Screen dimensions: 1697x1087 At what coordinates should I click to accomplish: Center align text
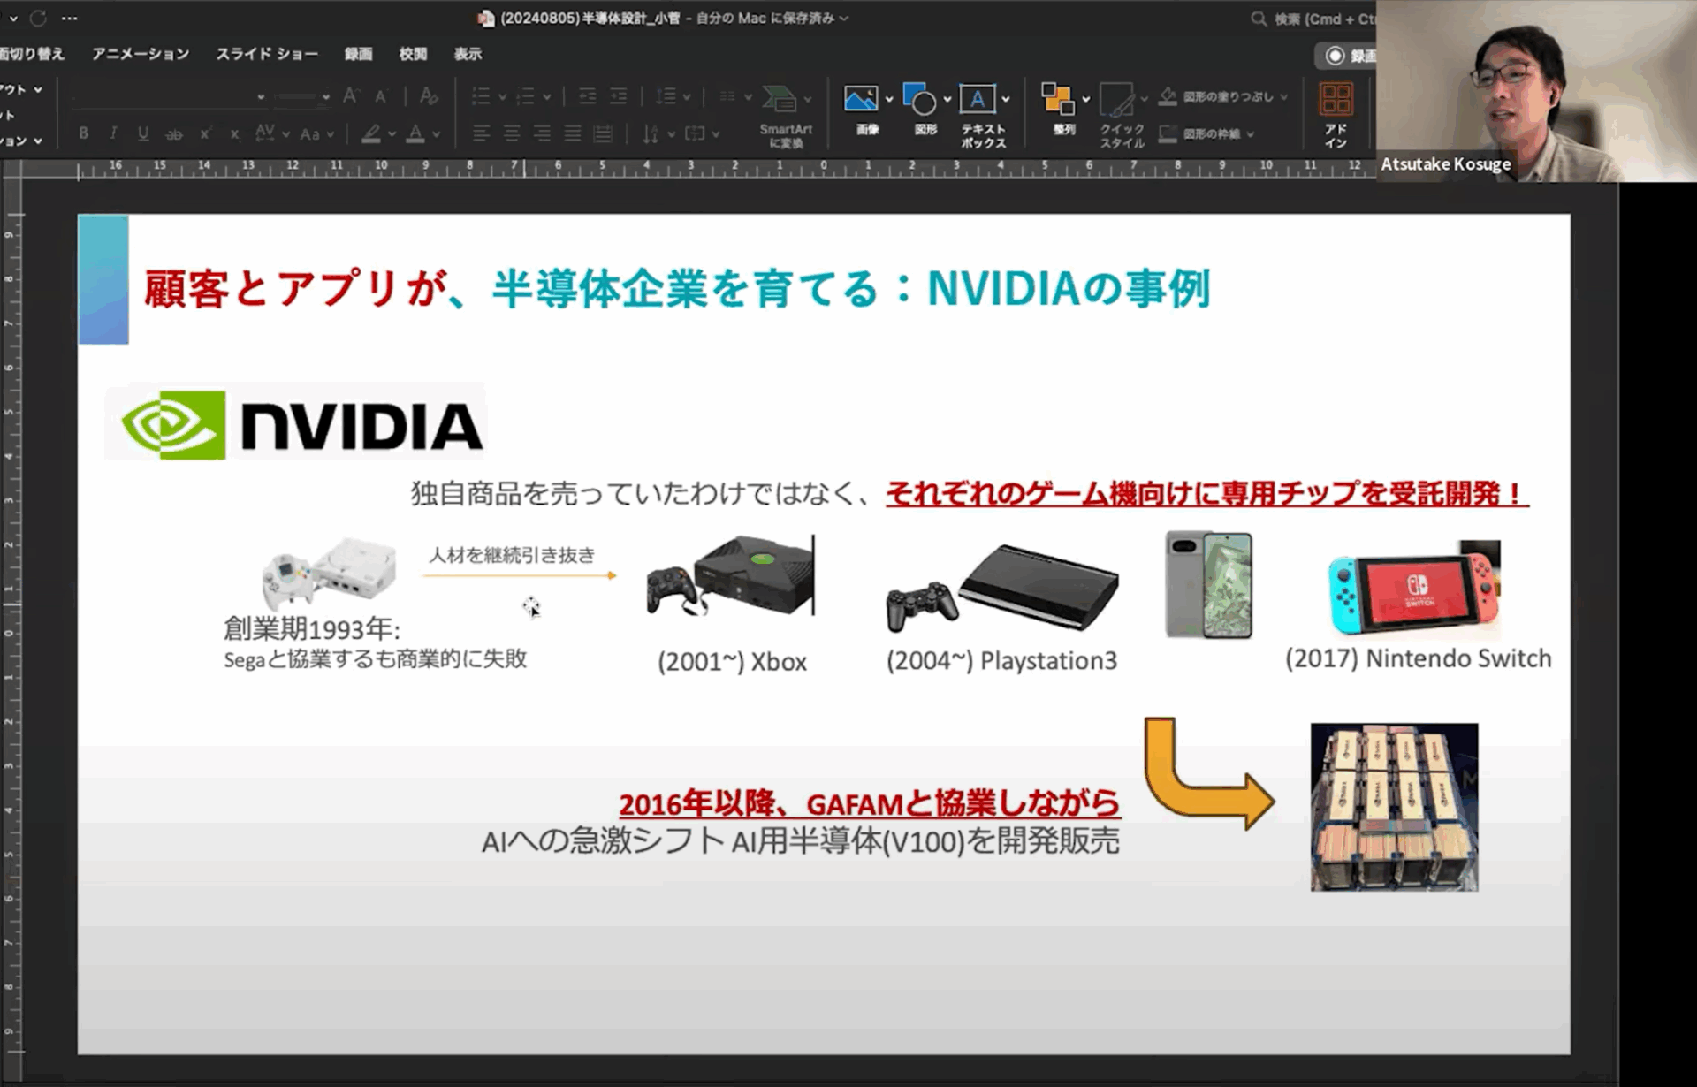click(x=512, y=133)
